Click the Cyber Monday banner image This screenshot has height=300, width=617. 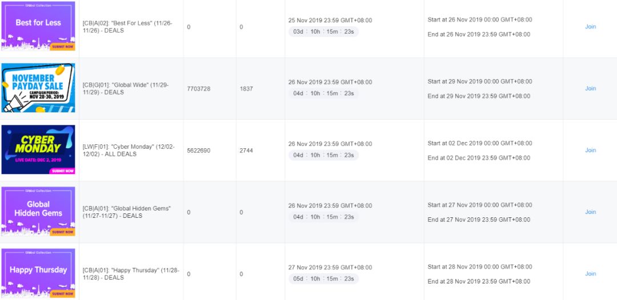(38, 150)
